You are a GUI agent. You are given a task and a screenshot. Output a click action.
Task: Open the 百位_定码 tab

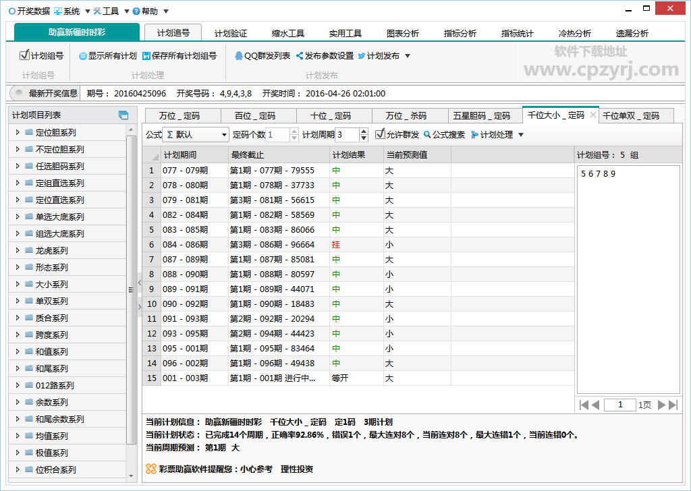[x=258, y=115]
